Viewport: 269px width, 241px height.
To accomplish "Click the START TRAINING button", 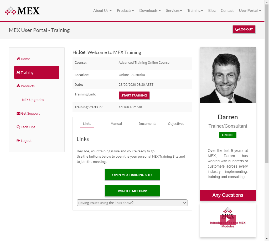I will click(134, 95).
